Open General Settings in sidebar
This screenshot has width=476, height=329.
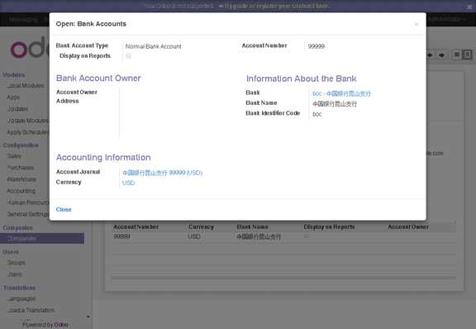coord(27,214)
